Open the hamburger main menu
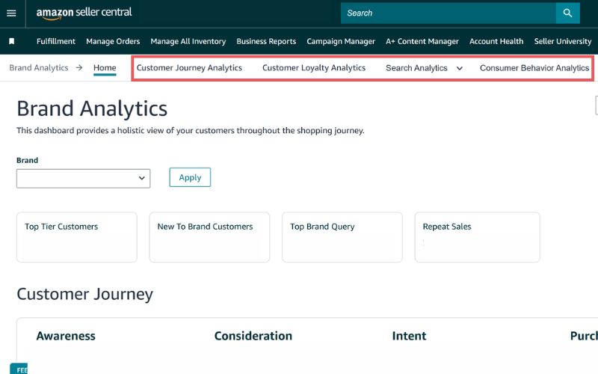The image size is (598, 374). pyautogui.click(x=11, y=13)
